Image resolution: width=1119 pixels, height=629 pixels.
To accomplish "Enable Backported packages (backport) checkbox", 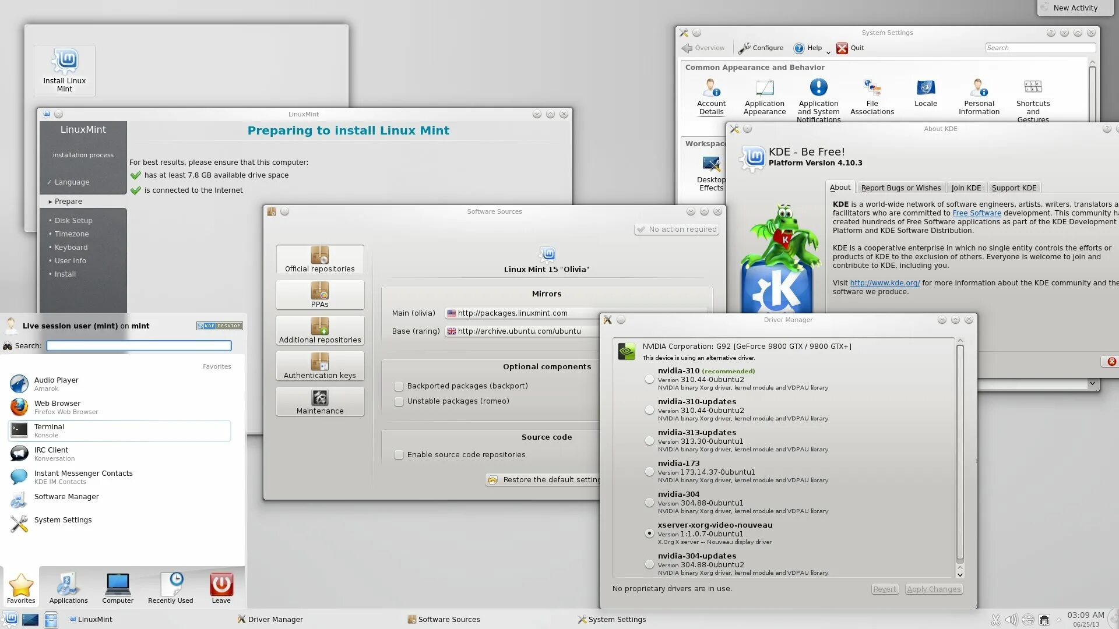I will pos(399,386).
